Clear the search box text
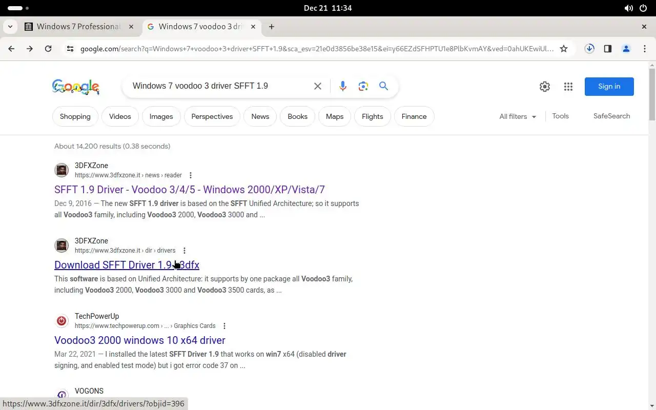This screenshot has width=656, height=410. coord(318,86)
